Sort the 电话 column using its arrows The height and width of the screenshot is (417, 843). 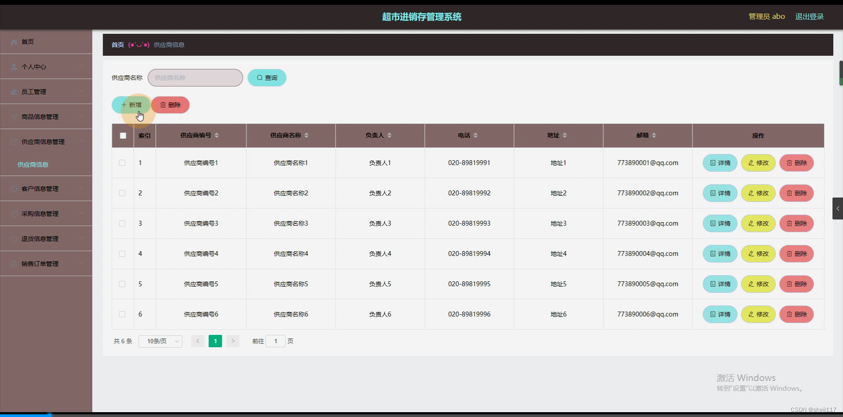click(x=476, y=136)
